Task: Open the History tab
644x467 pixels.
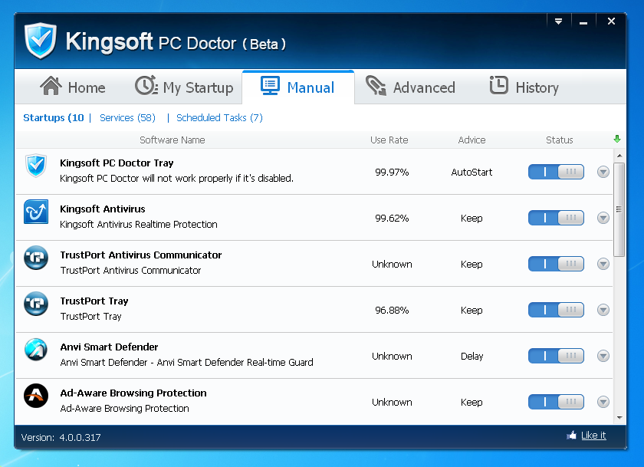Action: (x=524, y=87)
